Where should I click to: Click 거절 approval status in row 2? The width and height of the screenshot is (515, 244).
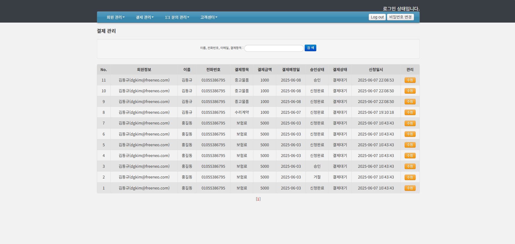tap(317, 177)
